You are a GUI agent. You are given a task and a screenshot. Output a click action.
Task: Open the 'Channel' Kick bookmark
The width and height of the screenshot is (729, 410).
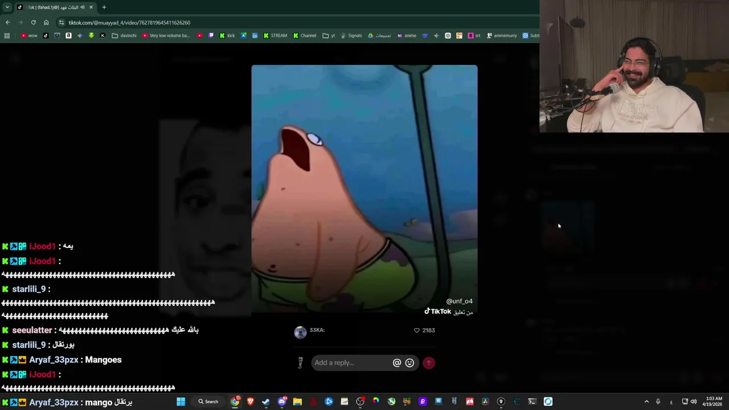[305, 35]
